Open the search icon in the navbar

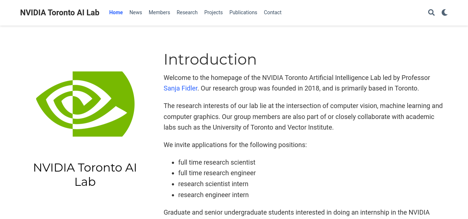point(431,12)
